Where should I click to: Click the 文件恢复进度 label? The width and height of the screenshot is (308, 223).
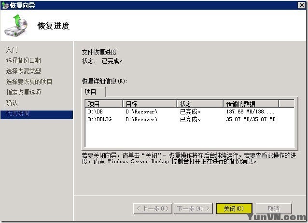point(100,52)
